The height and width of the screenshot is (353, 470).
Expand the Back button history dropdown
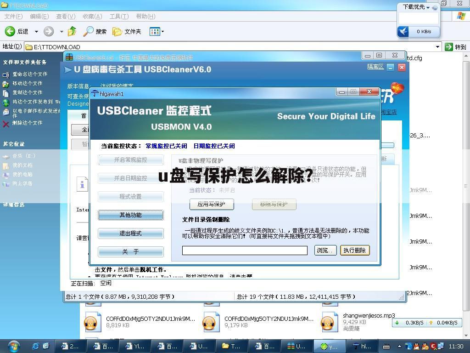pos(36,32)
